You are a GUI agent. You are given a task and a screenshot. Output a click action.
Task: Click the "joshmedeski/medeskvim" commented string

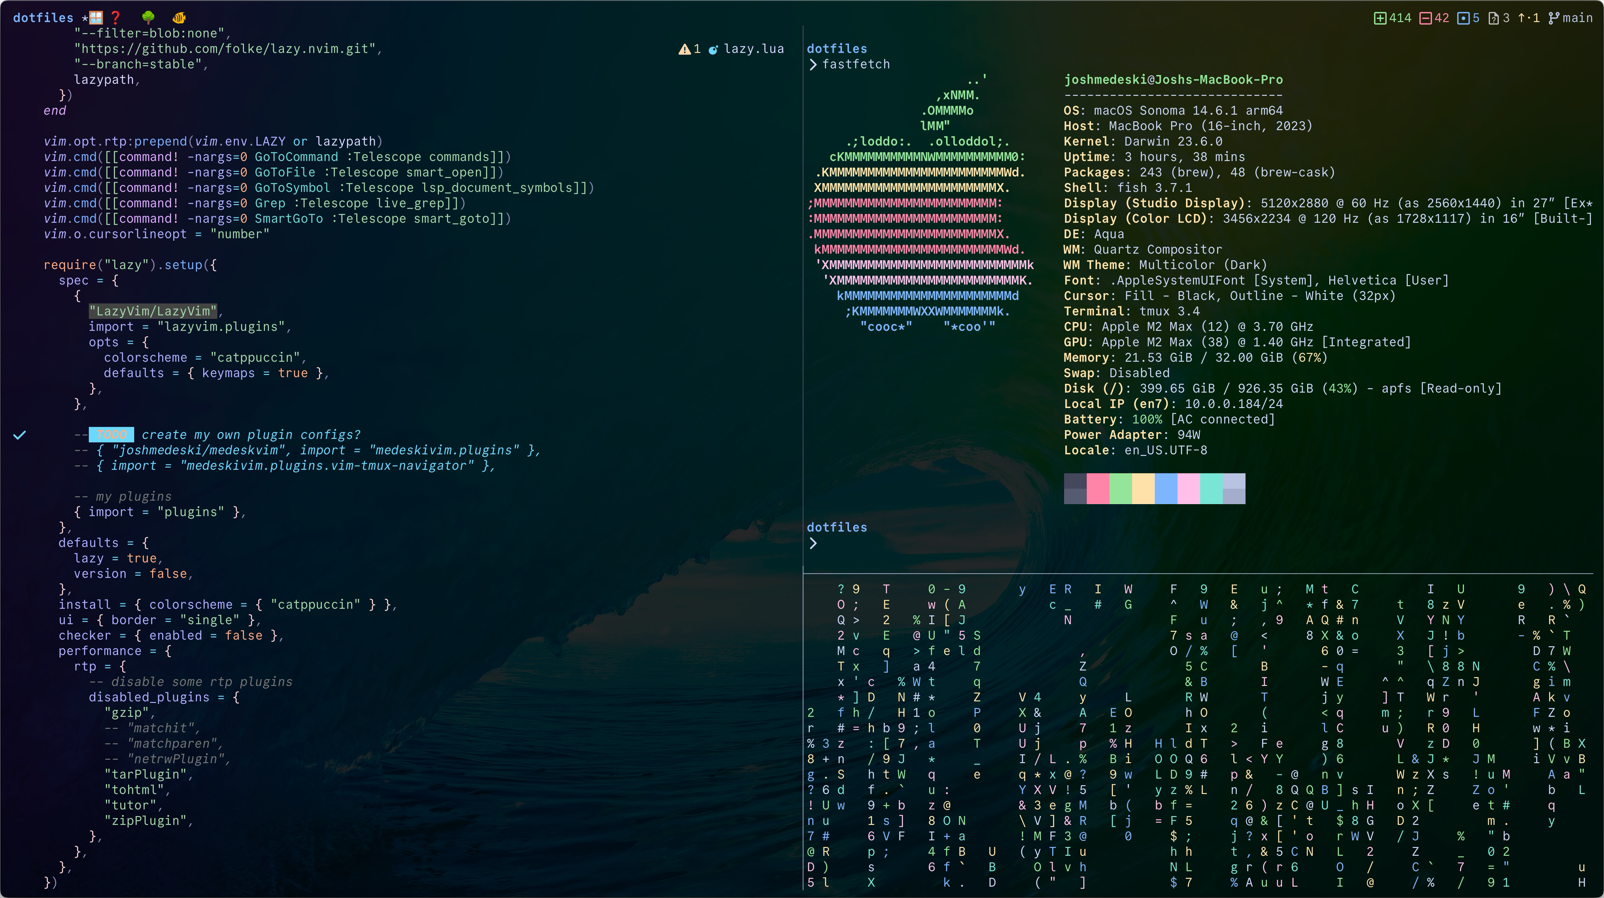(201, 450)
